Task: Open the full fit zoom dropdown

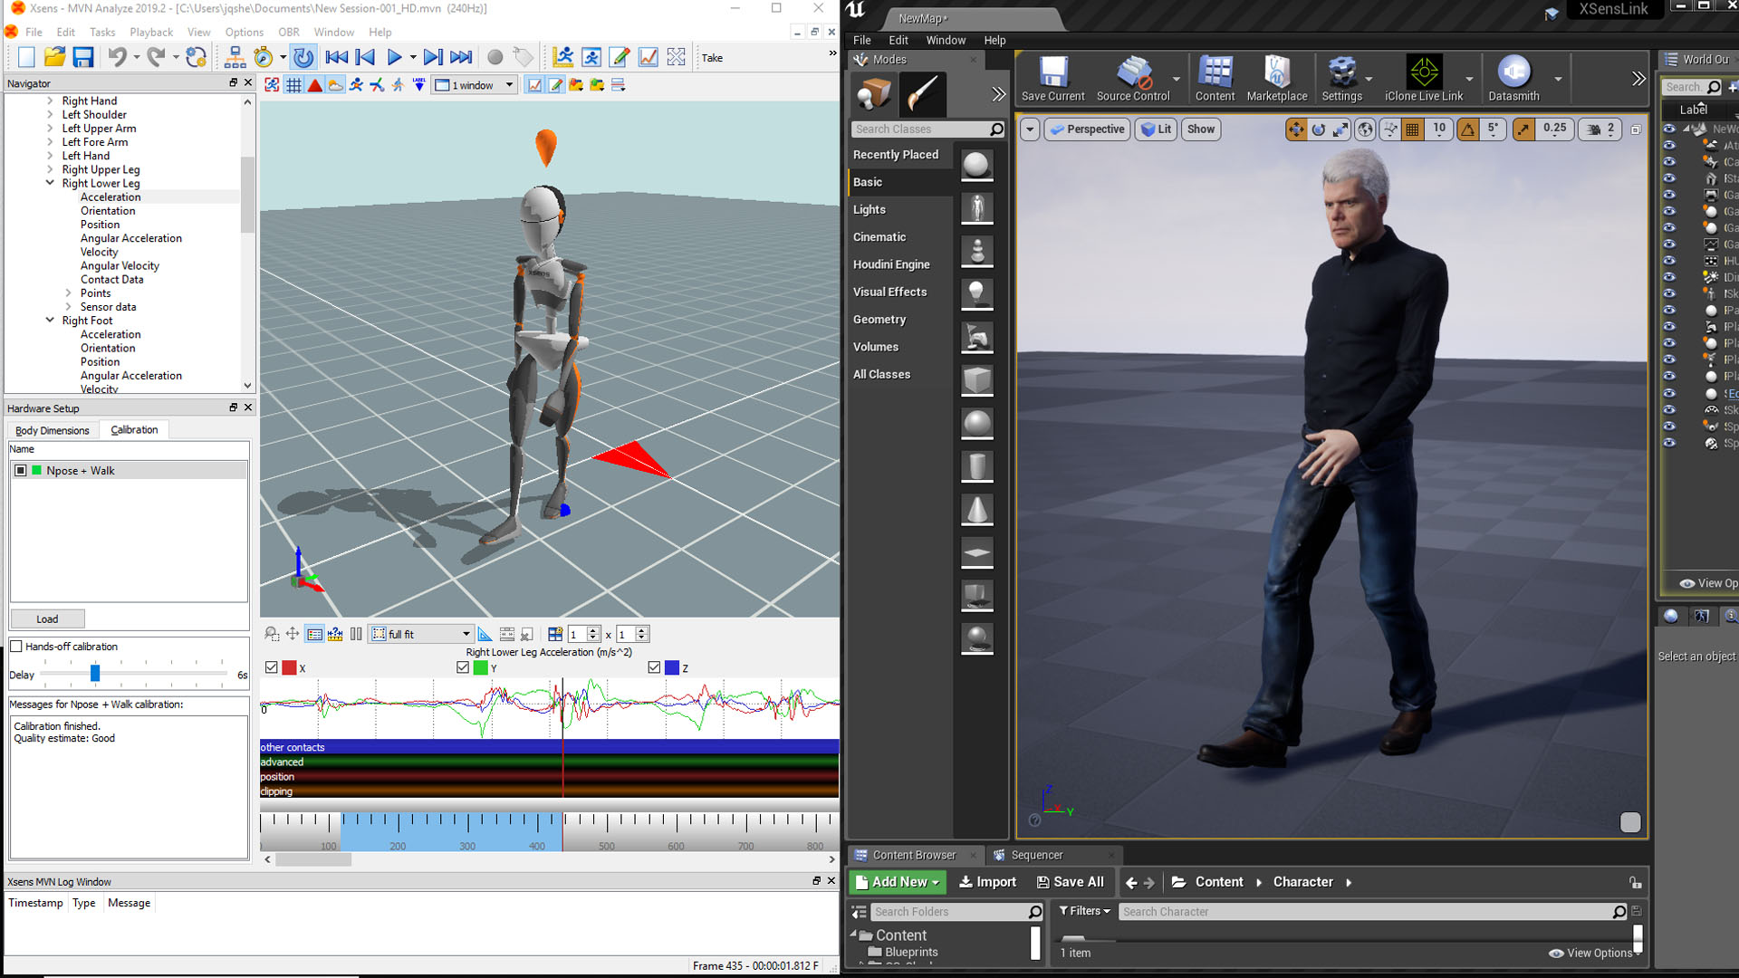Action: [x=422, y=634]
